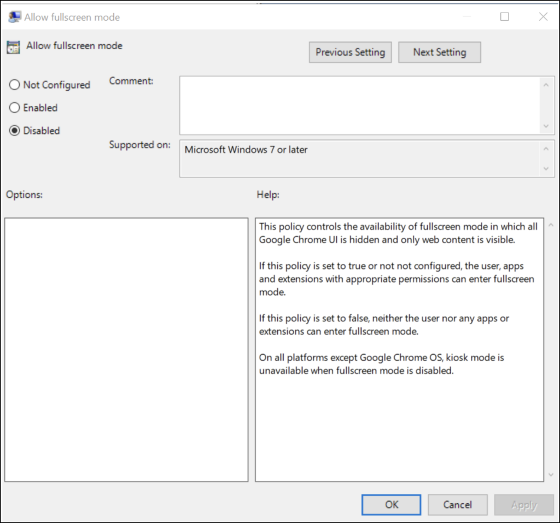Select the "Not Configured" radio button
Screen dimensions: 560x523
pos(14,85)
